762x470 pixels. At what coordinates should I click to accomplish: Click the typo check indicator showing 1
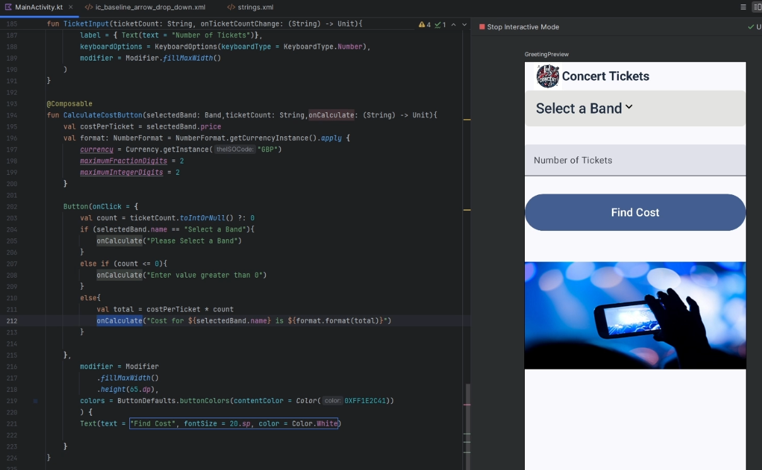[x=440, y=25]
